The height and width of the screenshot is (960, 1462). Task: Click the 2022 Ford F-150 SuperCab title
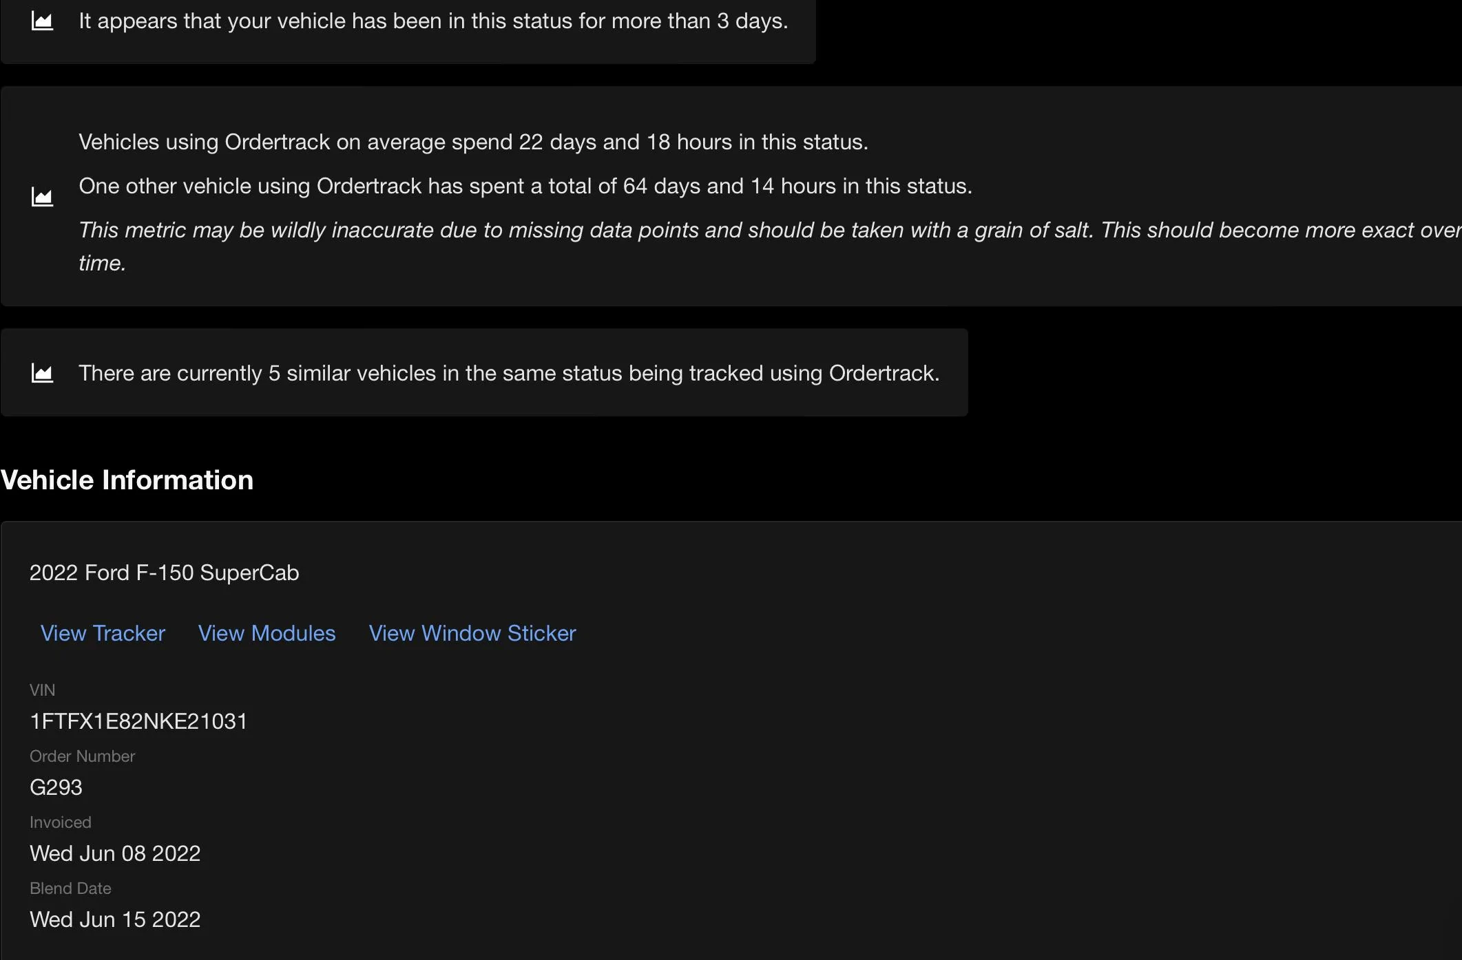(x=164, y=573)
